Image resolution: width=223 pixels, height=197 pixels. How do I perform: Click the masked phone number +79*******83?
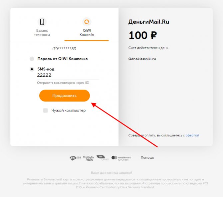tap(64, 49)
